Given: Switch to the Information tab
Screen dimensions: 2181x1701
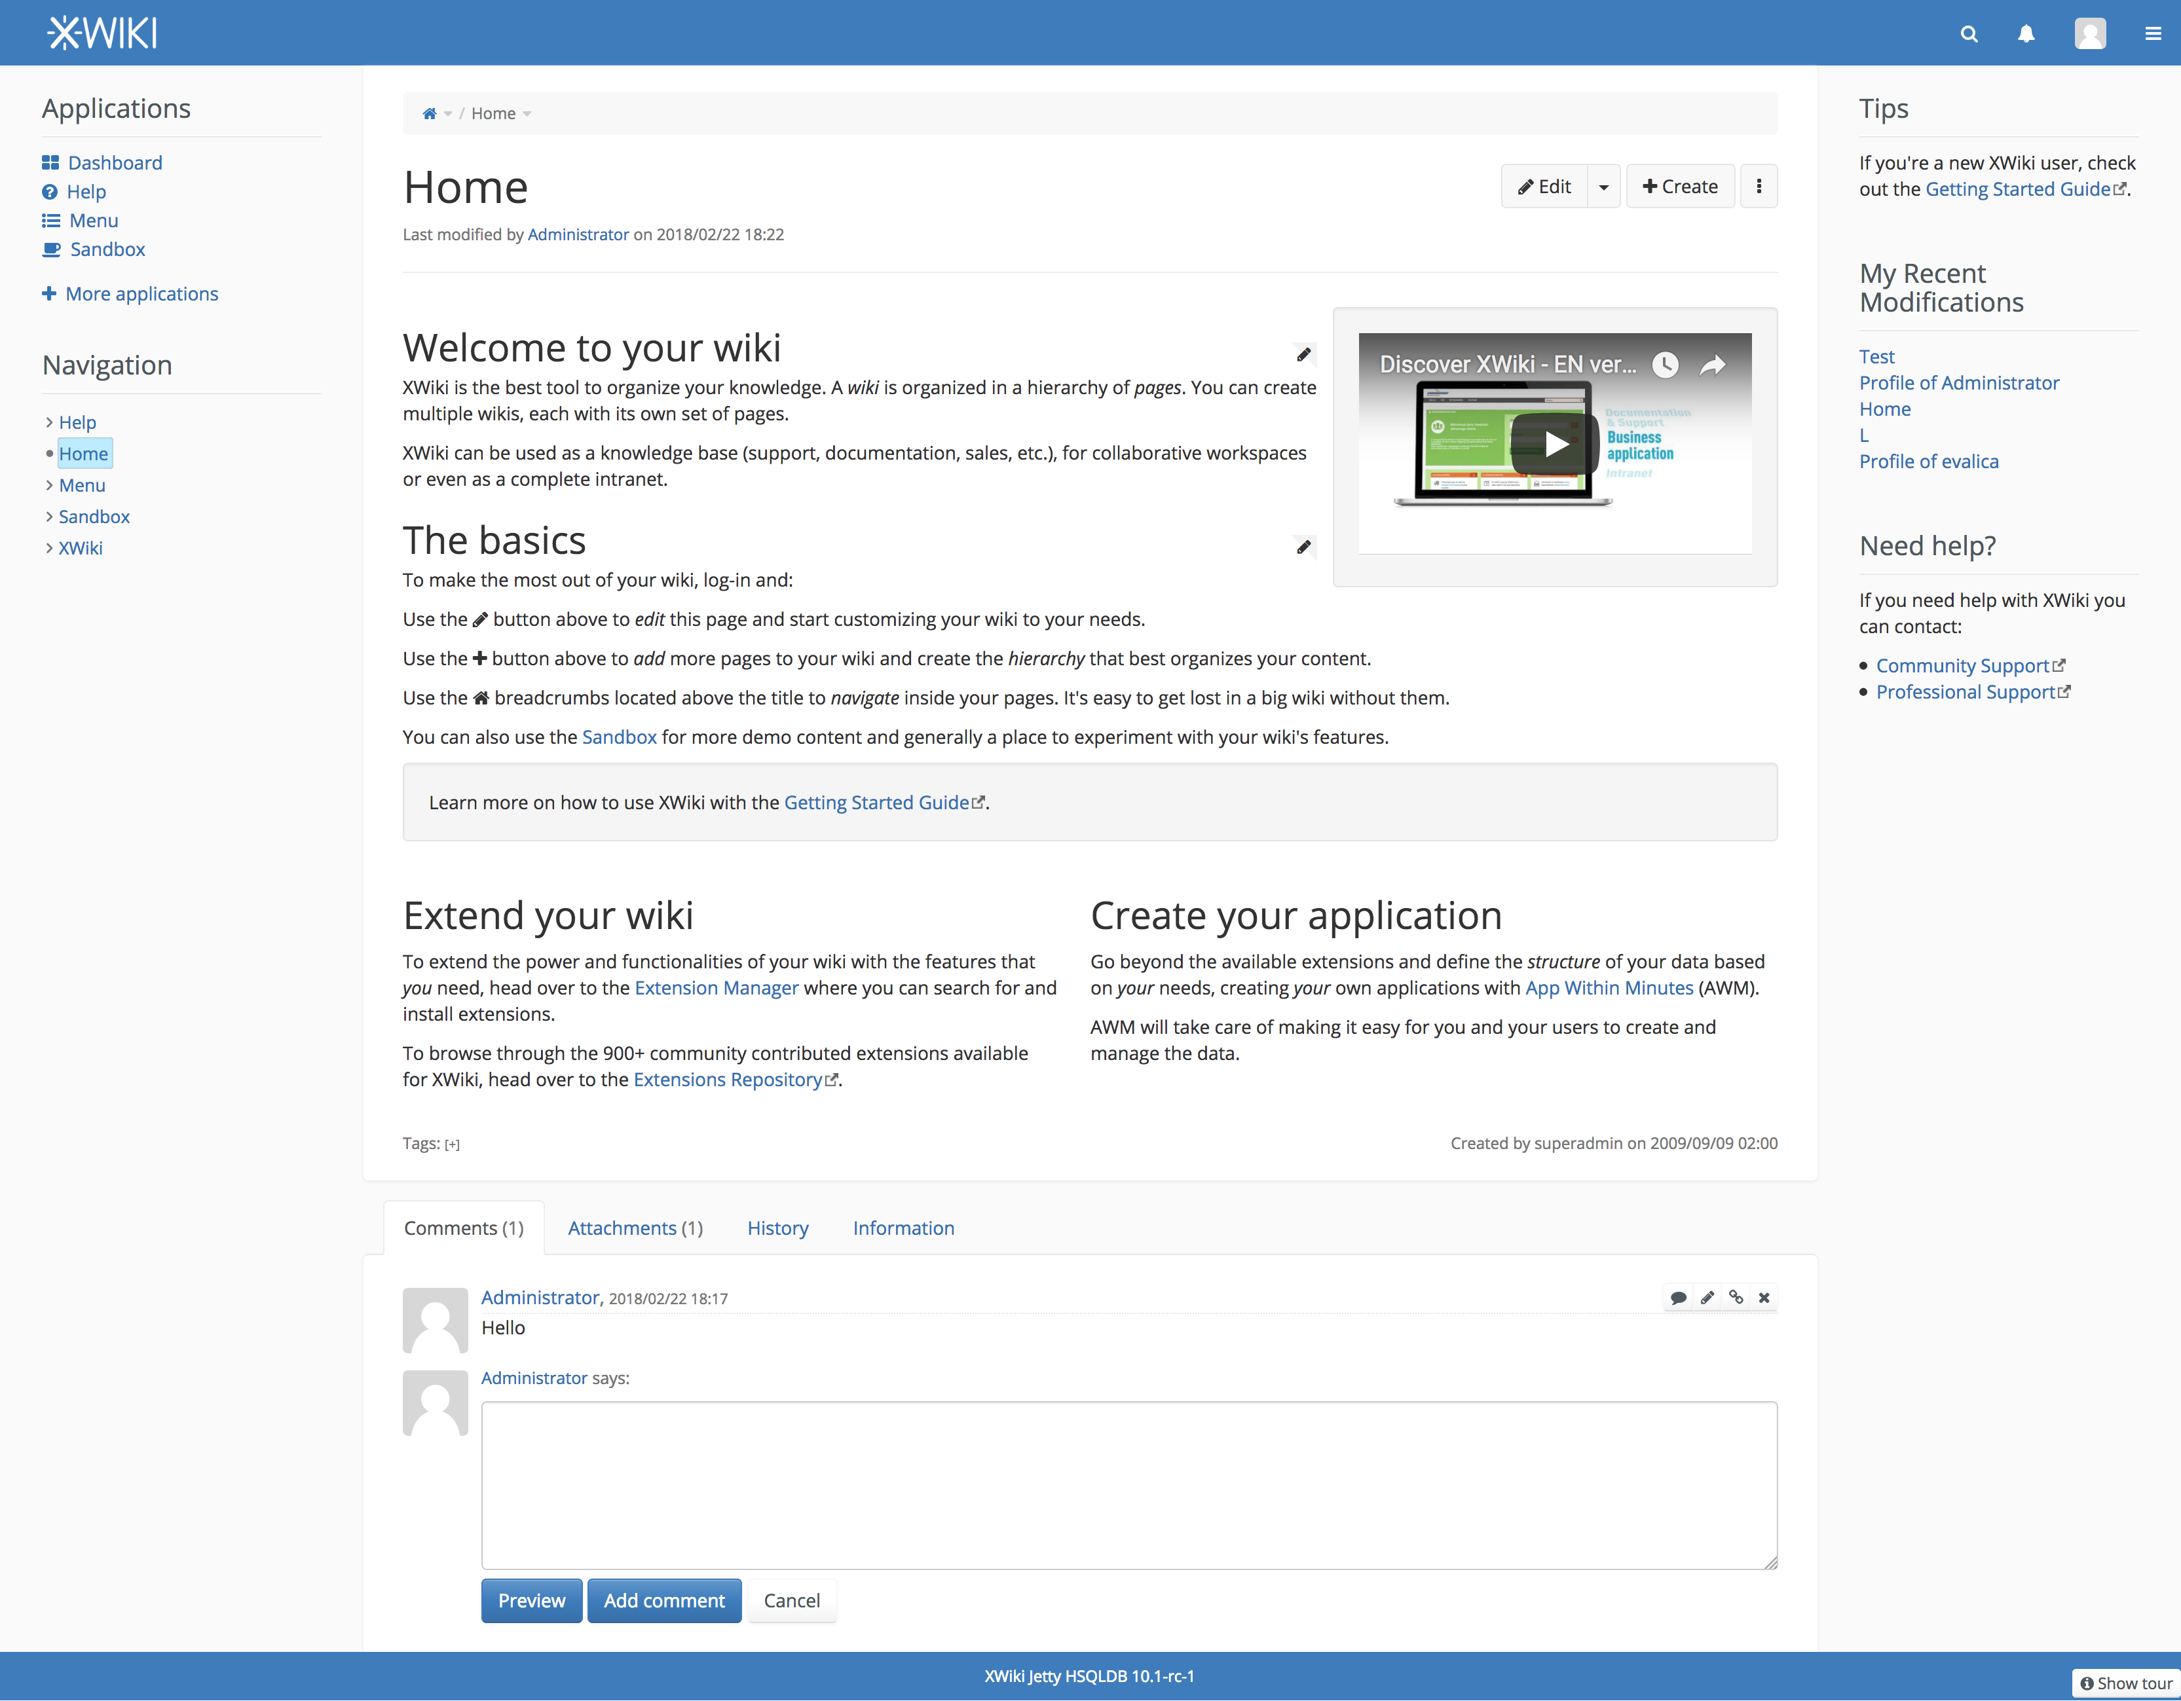Looking at the screenshot, I should click(903, 1228).
